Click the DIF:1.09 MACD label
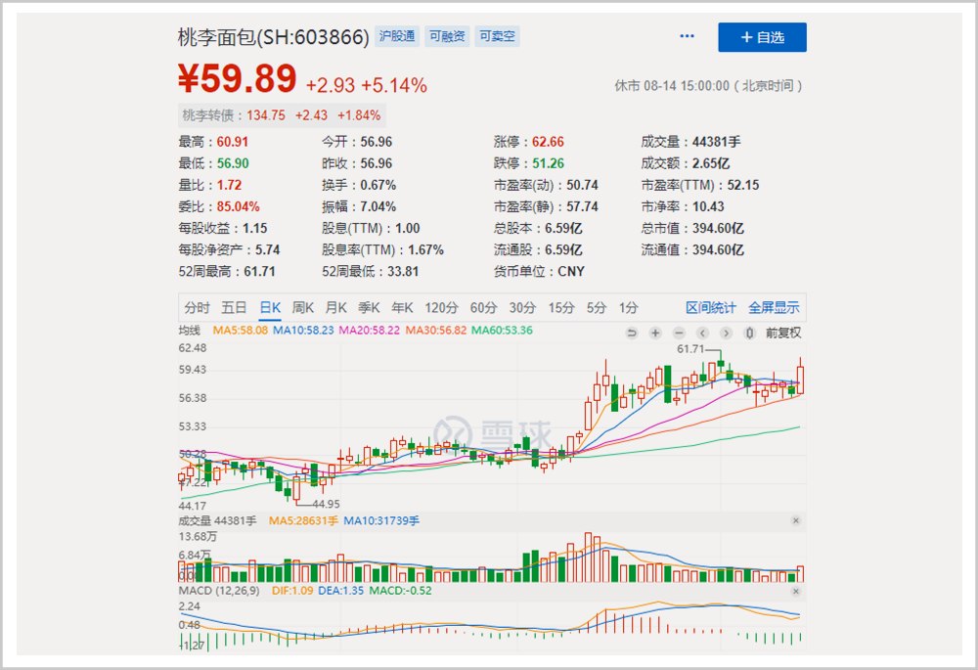 [292, 590]
